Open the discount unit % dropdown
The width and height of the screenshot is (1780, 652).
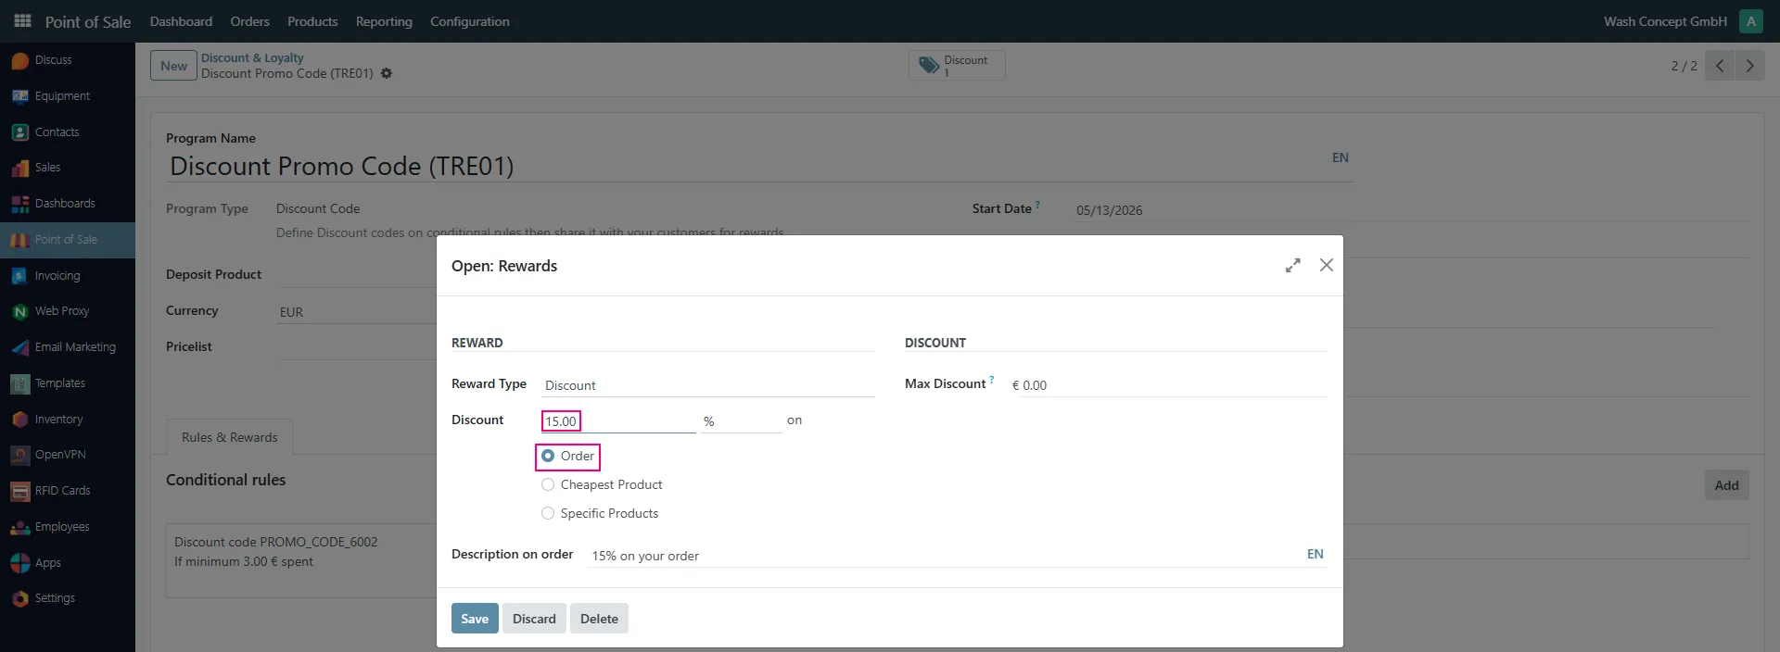pos(742,421)
